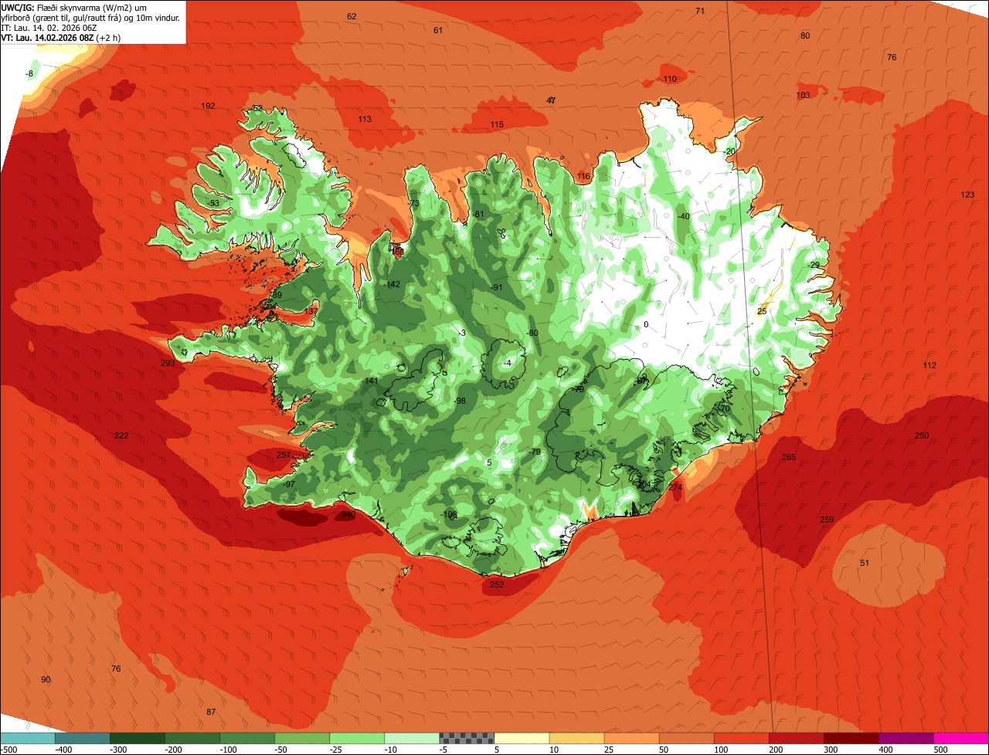The width and height of the screenshot is (989, 755).
Task: Select the 80 value near the top right
Action: tap(805, 36)
